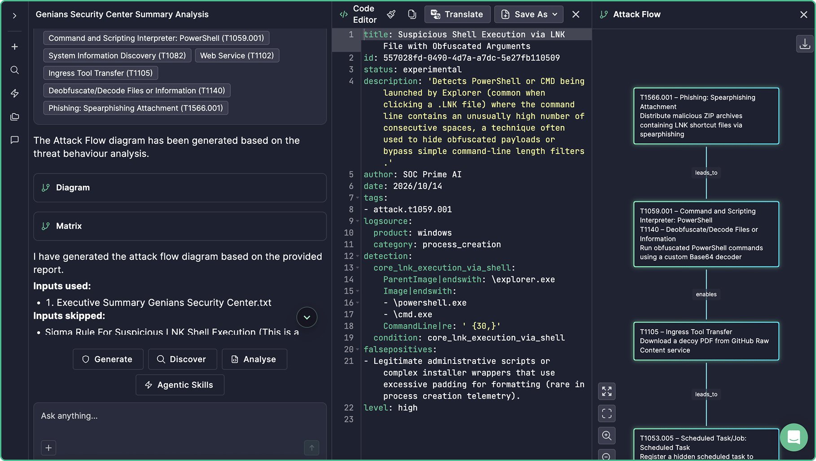Send message with the arrow button
Image resolution: width=816 pixels, height=461 pixels.
pos(311,448)
